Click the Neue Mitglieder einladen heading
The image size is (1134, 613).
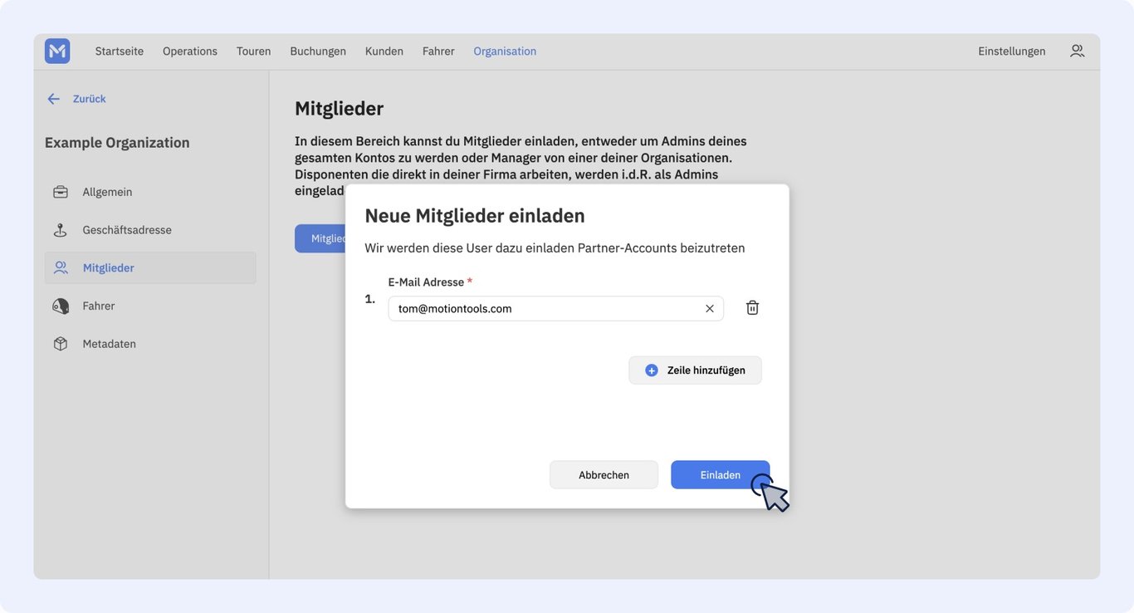[x=475, y=216]
